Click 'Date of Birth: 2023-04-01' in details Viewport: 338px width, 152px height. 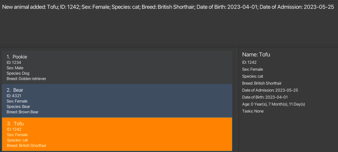(x=265, y=97)
